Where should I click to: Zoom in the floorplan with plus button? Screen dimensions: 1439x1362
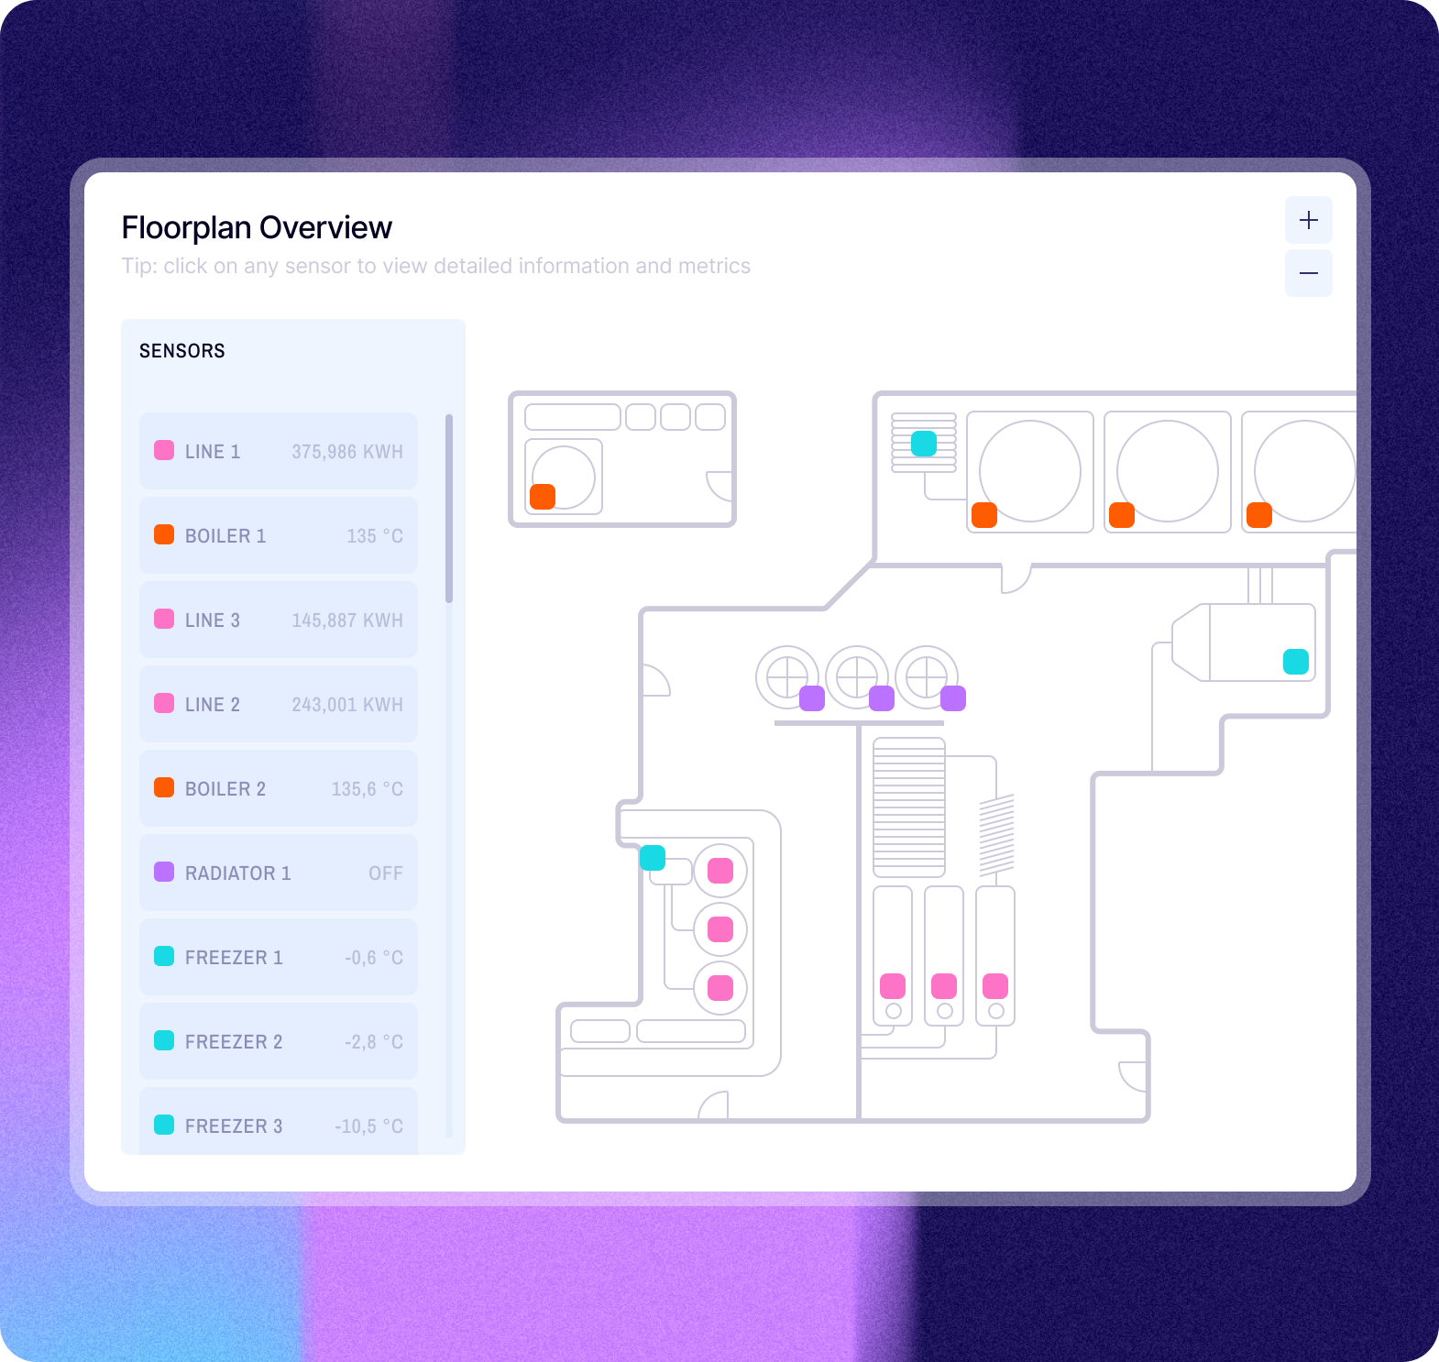point(1308,220)
